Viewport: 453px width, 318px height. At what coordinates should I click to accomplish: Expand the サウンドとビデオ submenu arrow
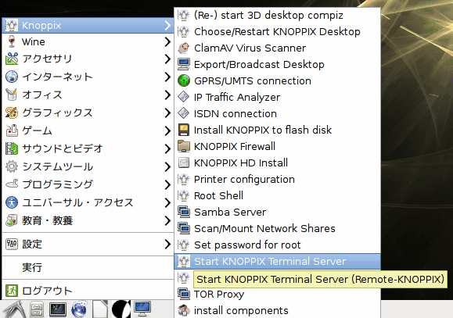[167, 149]
